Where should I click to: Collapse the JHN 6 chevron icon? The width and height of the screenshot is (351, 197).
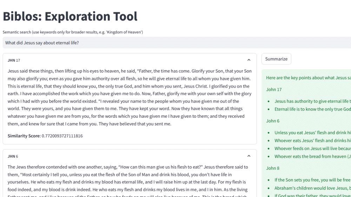pos(249,156)
